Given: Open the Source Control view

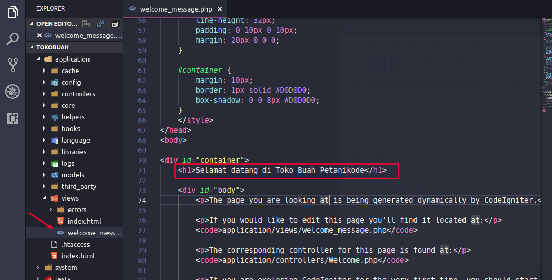Looking at the screenshot, I should (x=13, y=65).
